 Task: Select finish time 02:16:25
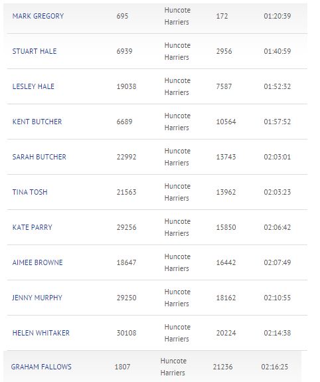point(275,367)
